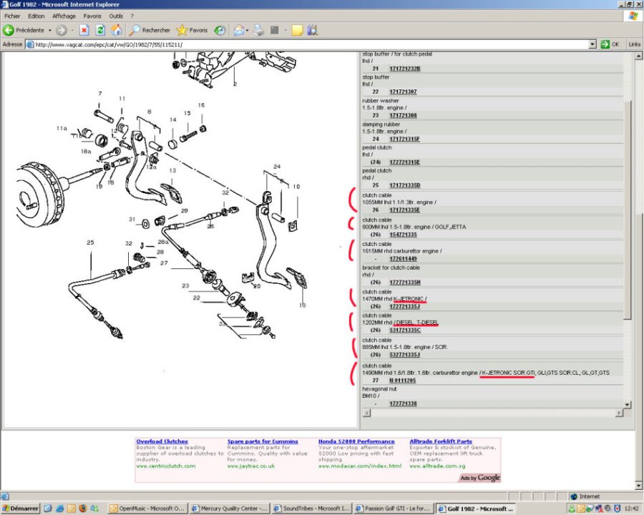Image resolution: width=644 pixels, height=515 pixels.
Task: Click the gray edit toolbar icon
Action: pyautogui.click(x=274, y=30)
